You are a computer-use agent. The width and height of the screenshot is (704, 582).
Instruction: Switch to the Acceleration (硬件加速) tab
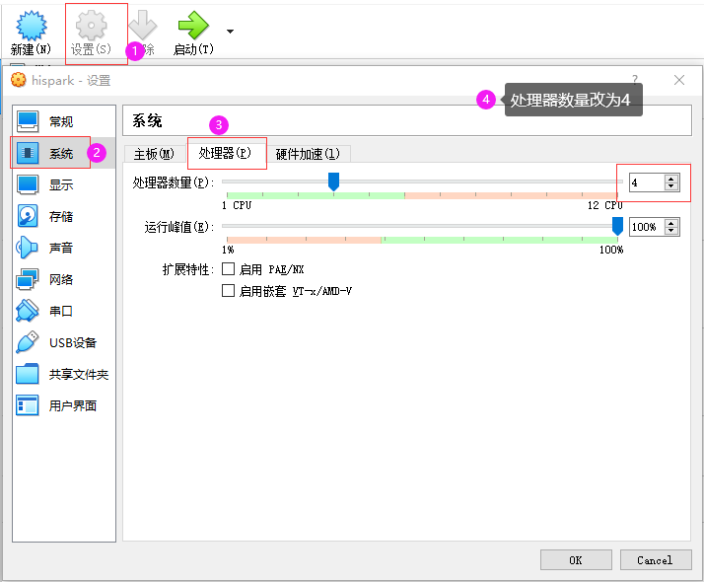[308, 154]
